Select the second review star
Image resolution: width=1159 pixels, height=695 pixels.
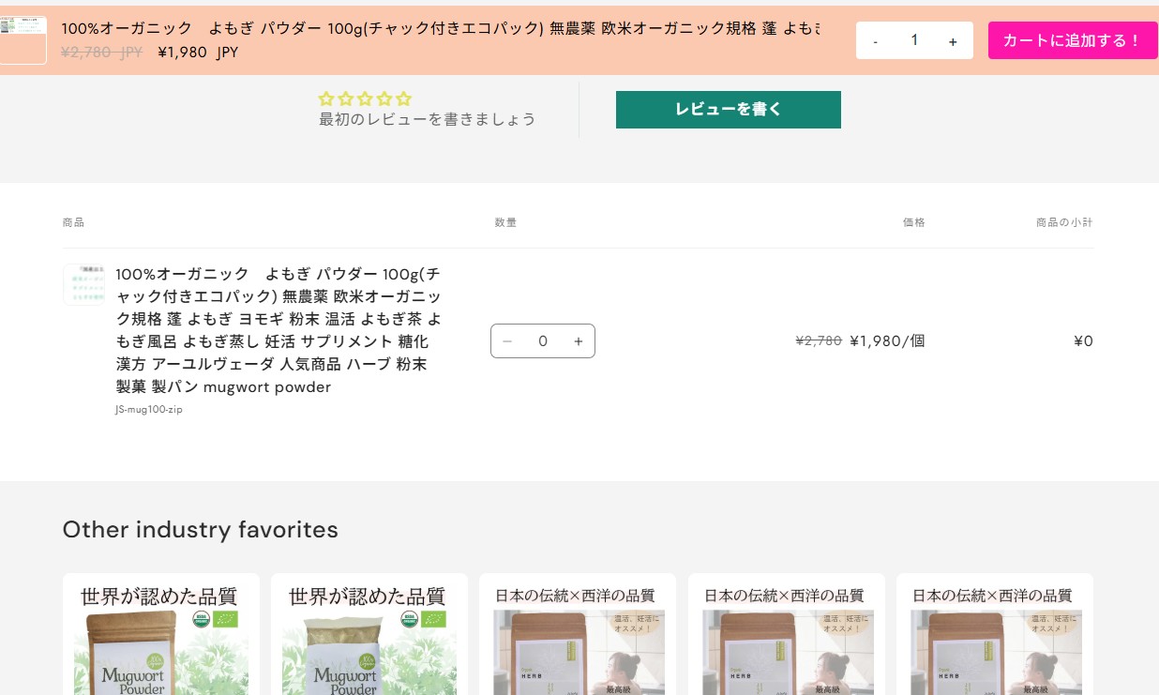(346, 98)
